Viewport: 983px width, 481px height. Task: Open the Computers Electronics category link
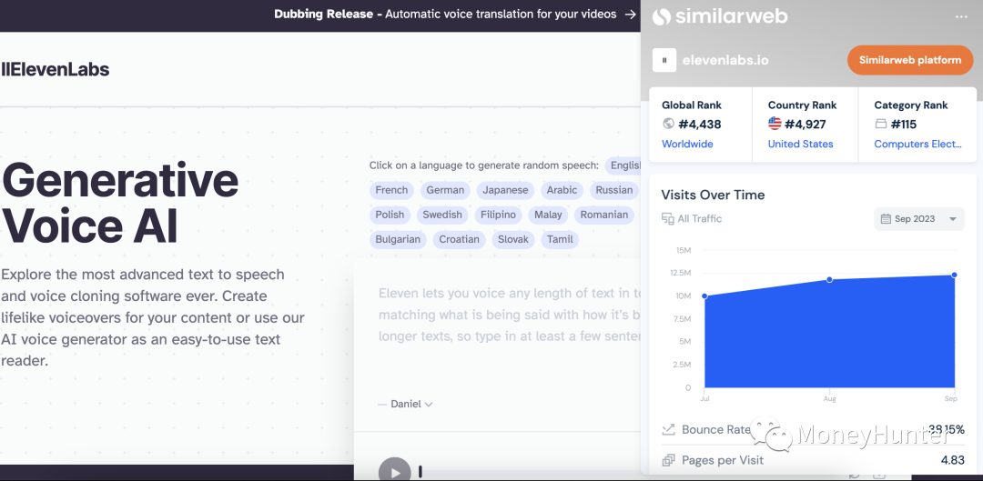[917, 144]
